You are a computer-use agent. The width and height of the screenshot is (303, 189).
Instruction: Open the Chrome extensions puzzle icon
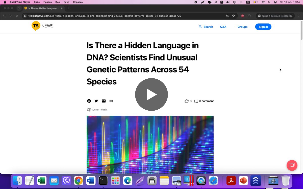pyautogui.click(x=249, y=16)
